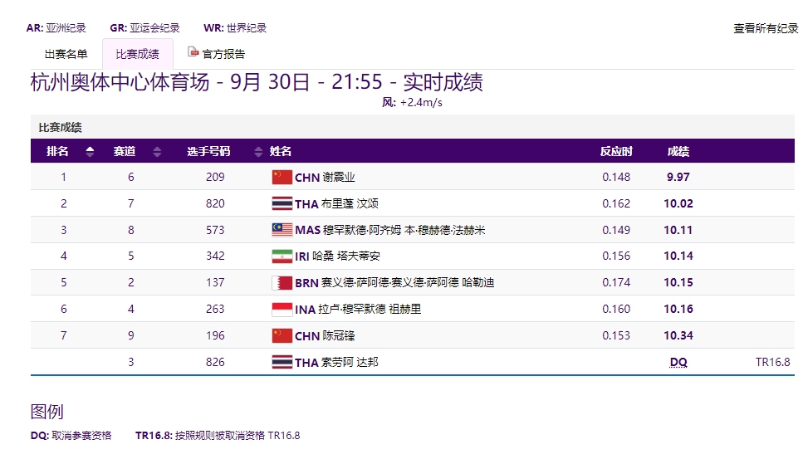Sort by 赛道 using its arrow
Viewport: 803px width, 464px height.
pyautogui.click(x=155, y=152)
